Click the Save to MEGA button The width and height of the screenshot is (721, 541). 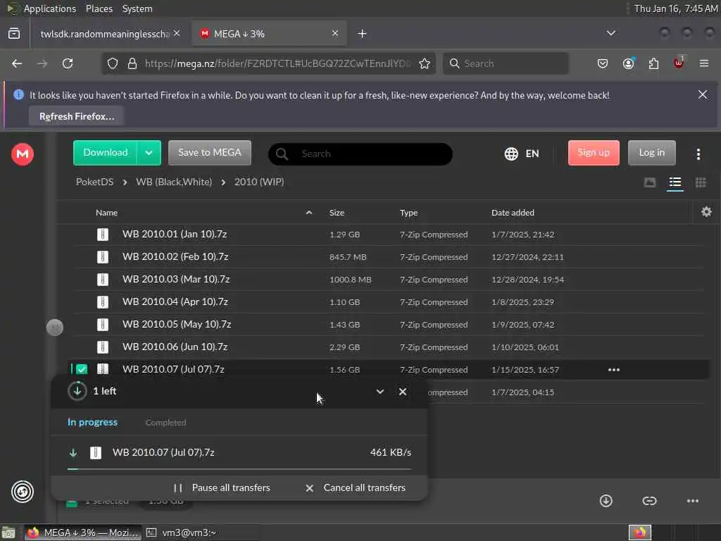210,153
